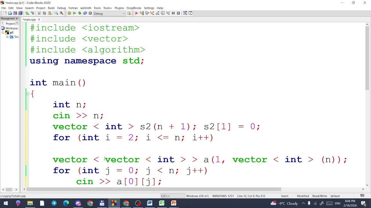Image resolution: width=371 pixels, height=208 pixels.
Task: Open the Debugging windows icon
Action: point(185,13)
